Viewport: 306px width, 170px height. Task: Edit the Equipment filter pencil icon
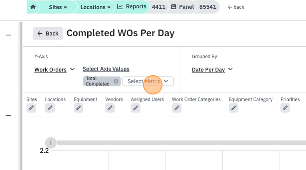(x=79, y=108)
